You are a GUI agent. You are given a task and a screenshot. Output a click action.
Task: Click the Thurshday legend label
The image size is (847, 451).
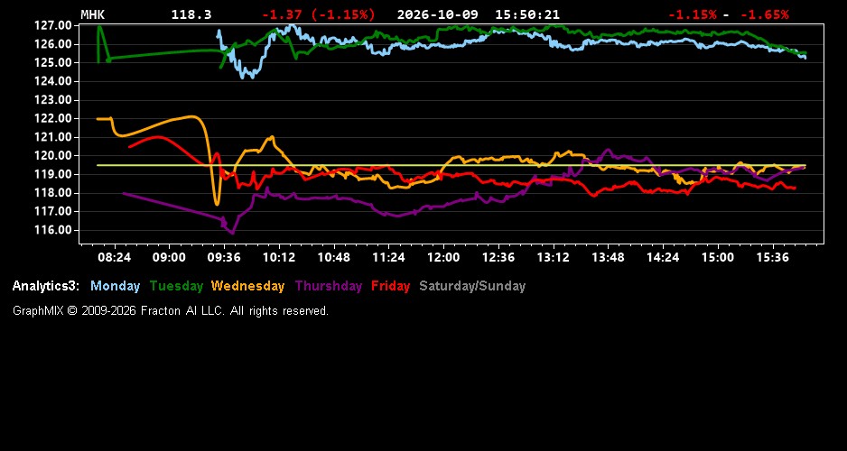329,286
